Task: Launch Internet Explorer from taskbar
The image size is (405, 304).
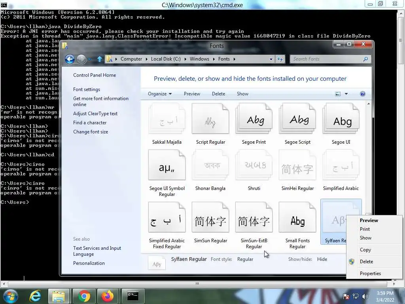Action: (x=35, y=296)
